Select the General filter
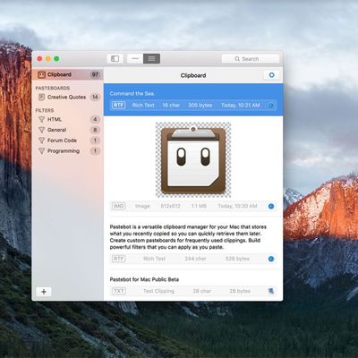The image size is (358, 358). [x=67, y=130]
